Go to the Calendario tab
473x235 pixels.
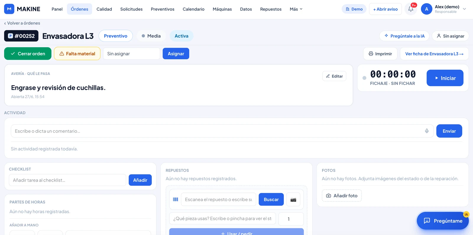pyautogui.click(x=193, y=9)
